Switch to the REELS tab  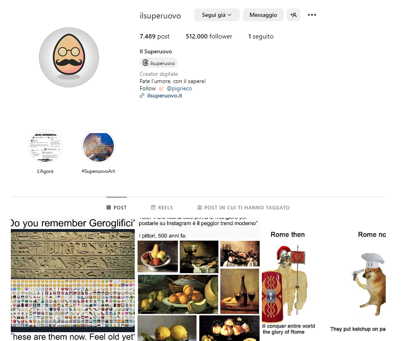(x=162, y=207)
